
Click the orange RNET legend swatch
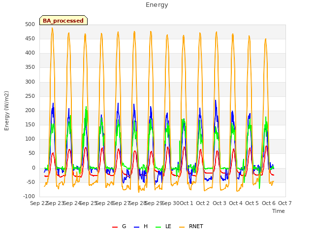click(x=182, y=227)
